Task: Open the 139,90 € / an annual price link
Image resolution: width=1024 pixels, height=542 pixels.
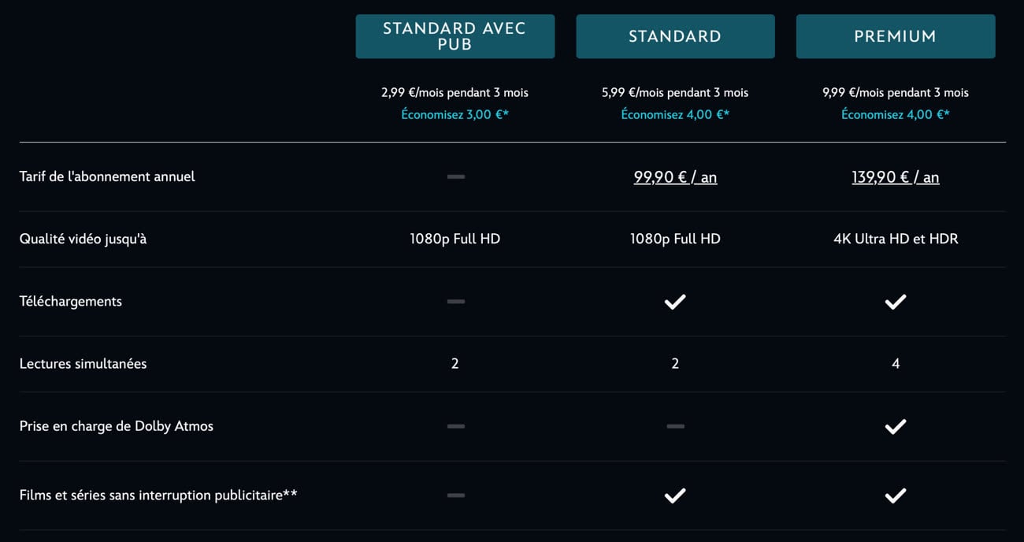Action: 896,177
